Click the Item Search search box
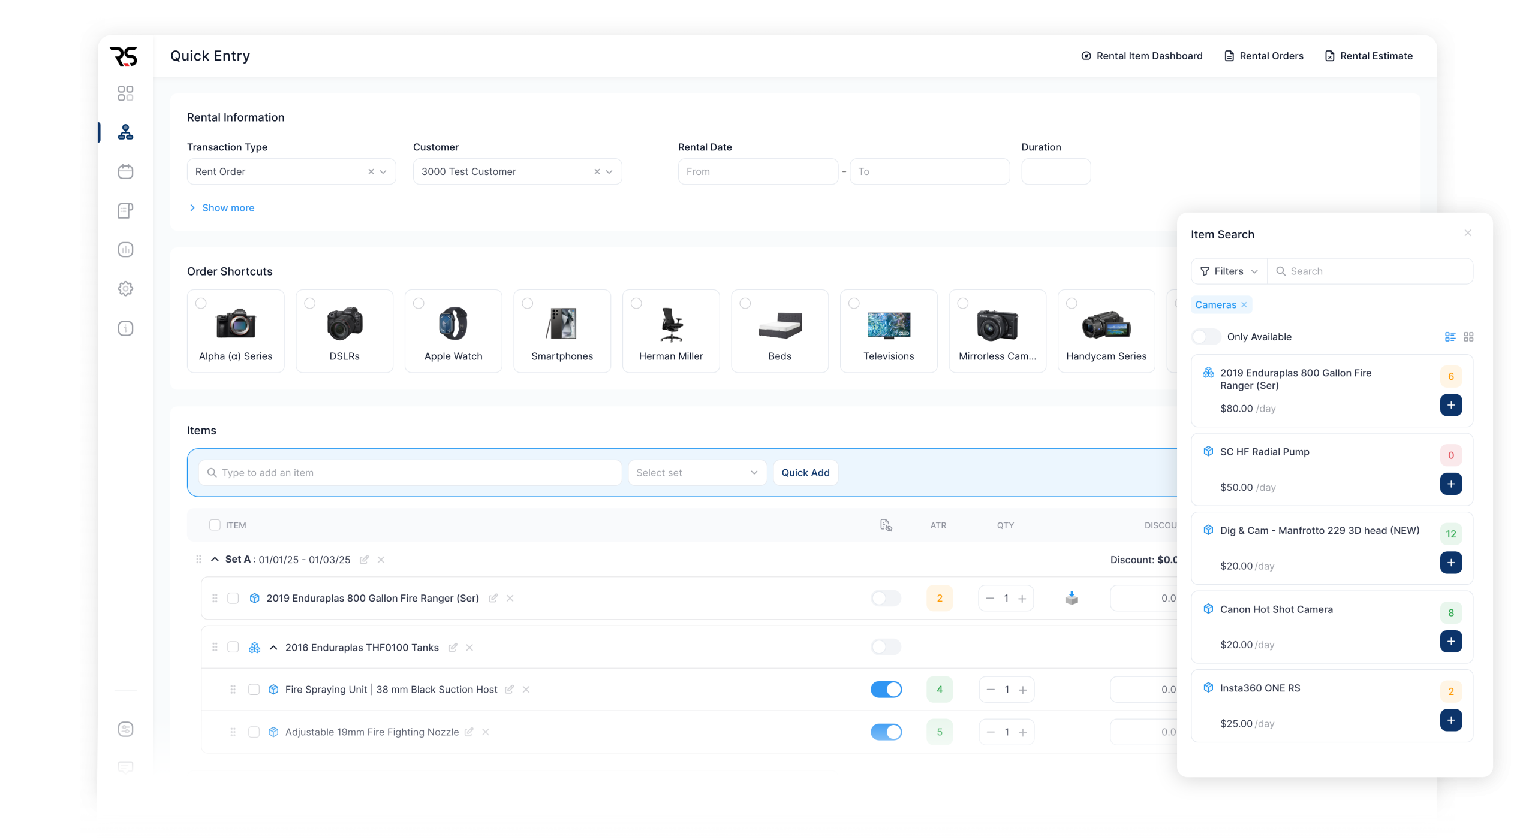Image resolution: width=1535 pixels, height=840 pixels. (1370, 271)
